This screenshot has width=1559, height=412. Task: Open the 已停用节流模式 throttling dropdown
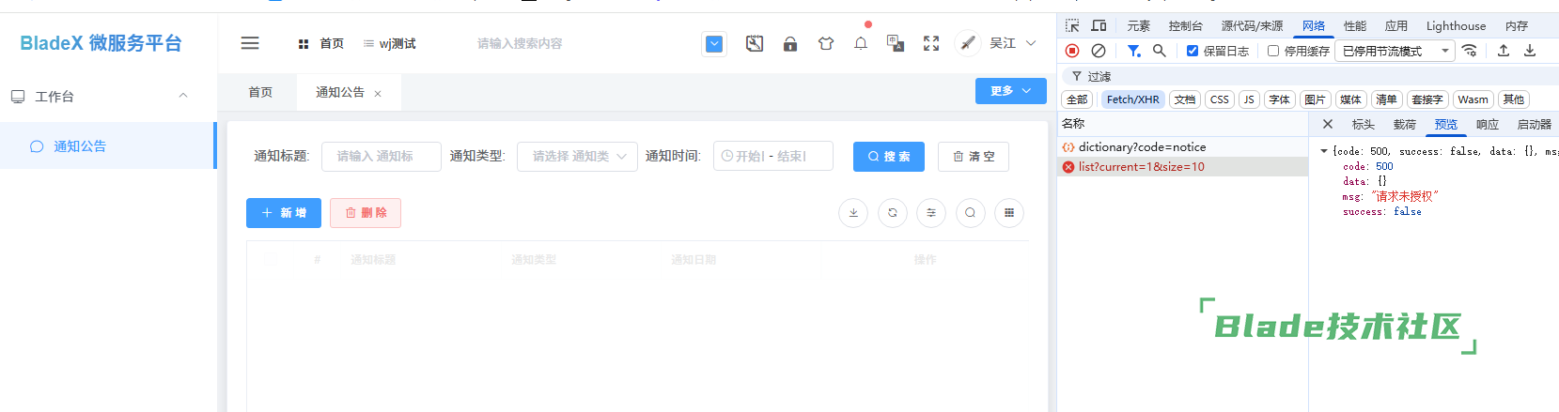[x=1396, y=51]
